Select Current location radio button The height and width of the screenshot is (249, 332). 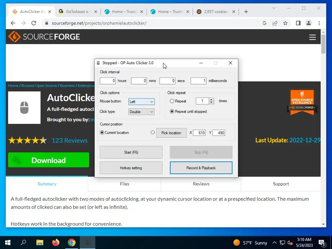click(102, 133)
